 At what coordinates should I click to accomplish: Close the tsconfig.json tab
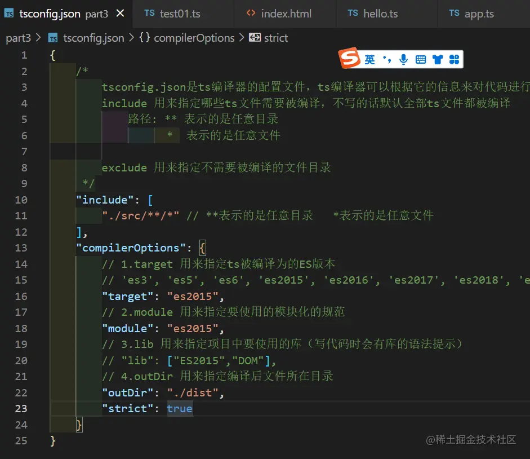(x=120, y=14)
